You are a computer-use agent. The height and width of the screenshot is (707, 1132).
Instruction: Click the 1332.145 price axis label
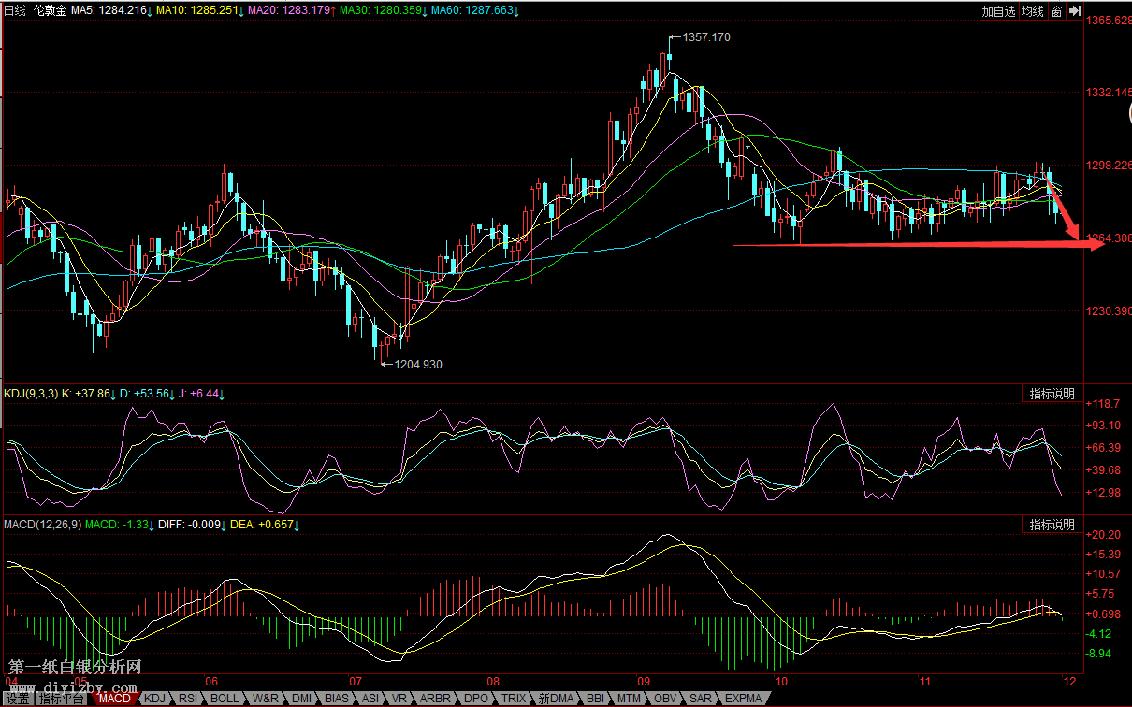1110,93
